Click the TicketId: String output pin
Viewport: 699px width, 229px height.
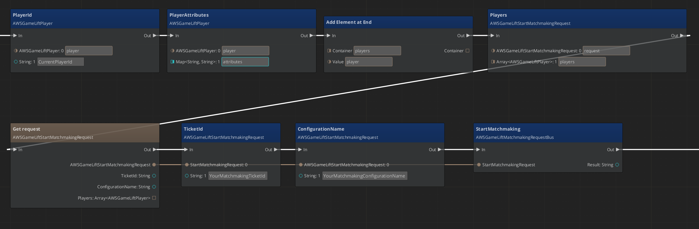[154, 176]
